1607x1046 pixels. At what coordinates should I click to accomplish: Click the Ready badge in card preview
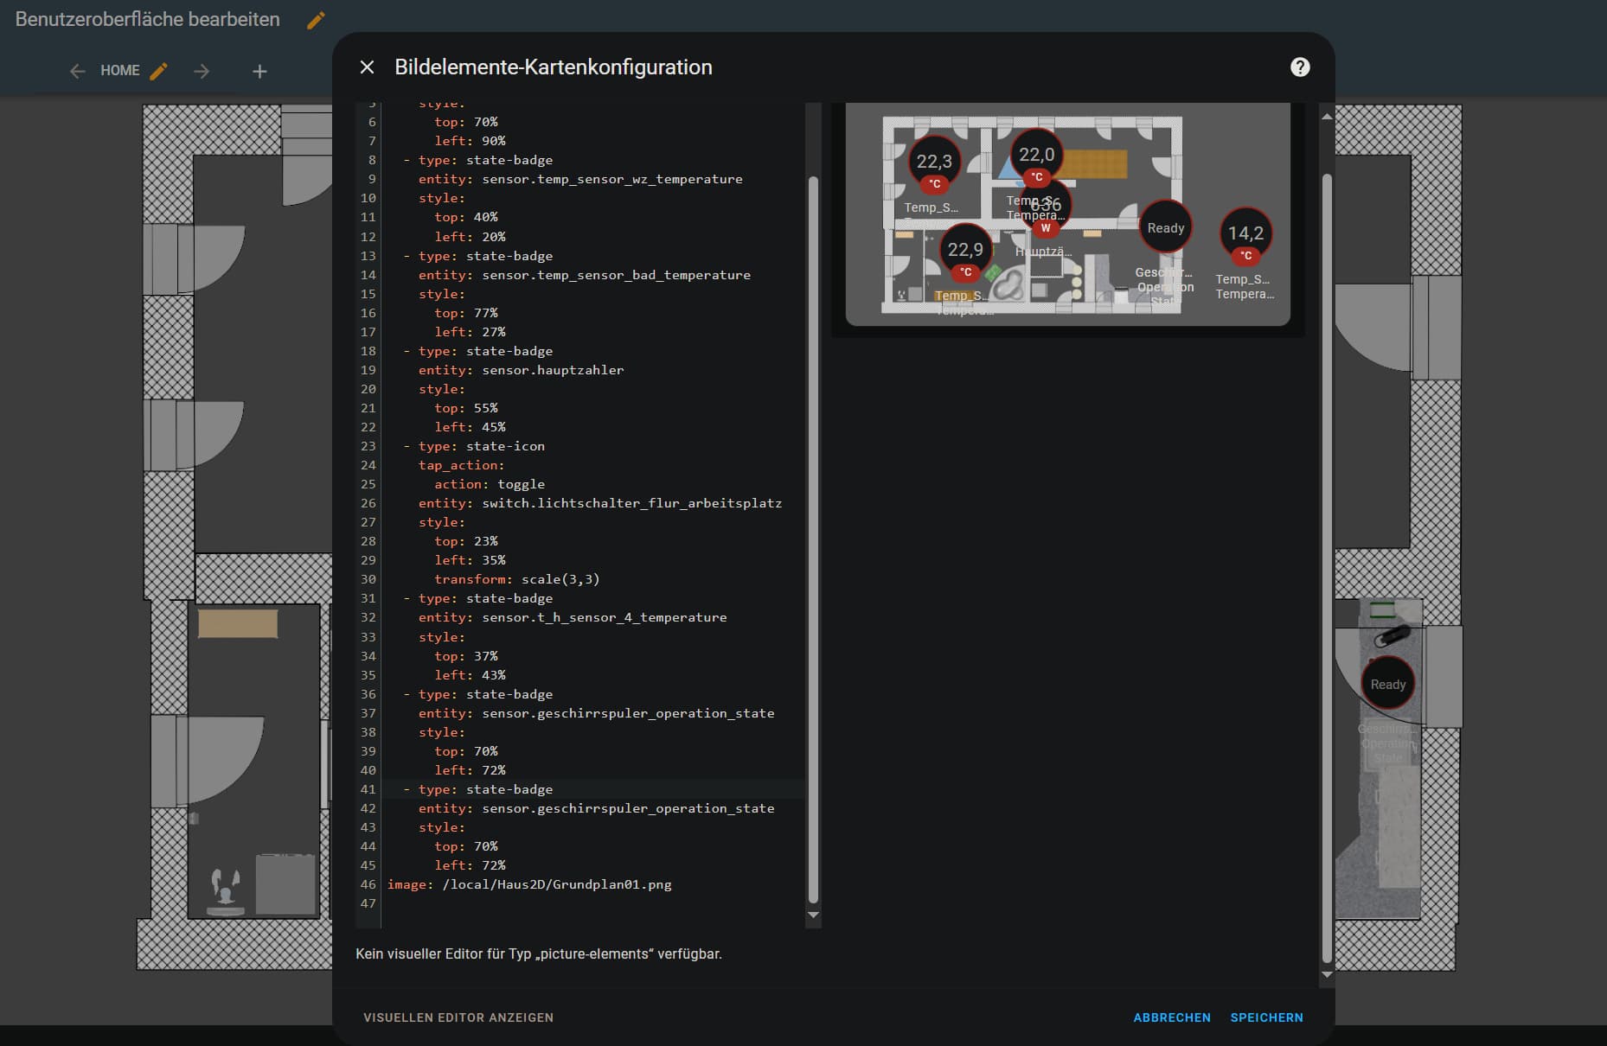(x=1165, y=228)
